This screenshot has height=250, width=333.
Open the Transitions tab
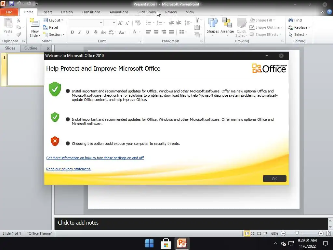pyautogui.click(x=91, y=12)
